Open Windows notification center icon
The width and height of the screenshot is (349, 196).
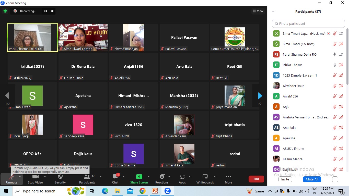341,191
